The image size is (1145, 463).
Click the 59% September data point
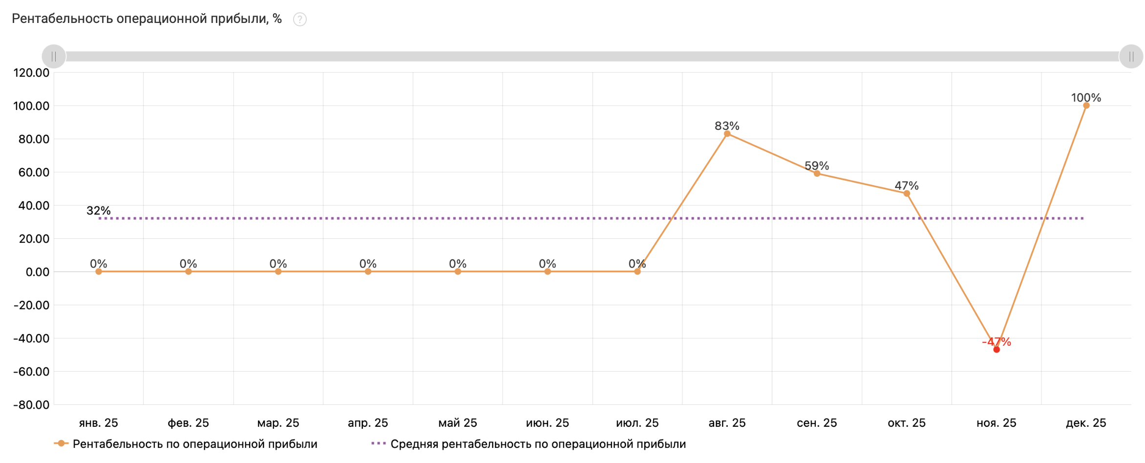coord(817,173)
